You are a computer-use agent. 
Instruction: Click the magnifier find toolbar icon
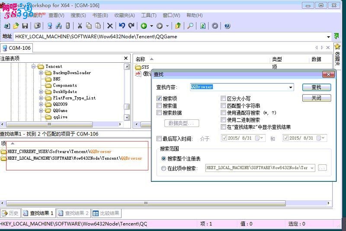pos(190,26)
